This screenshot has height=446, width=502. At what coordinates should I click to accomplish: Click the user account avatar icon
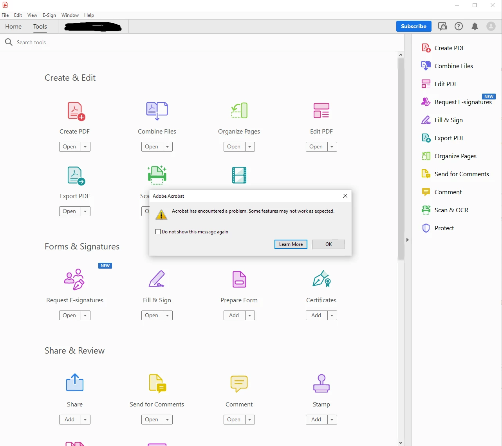491,26
